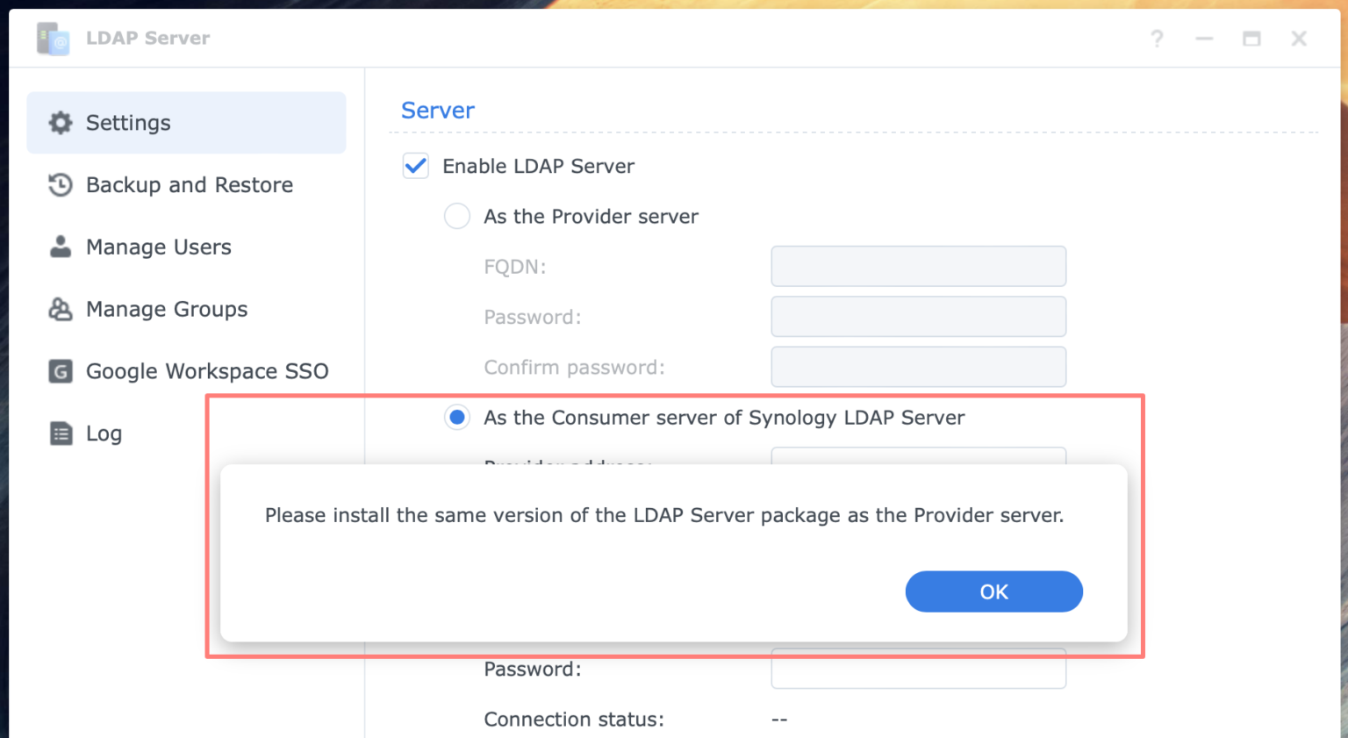Click the Server section heading
The image size is (1348, 738).
point(438,110)
